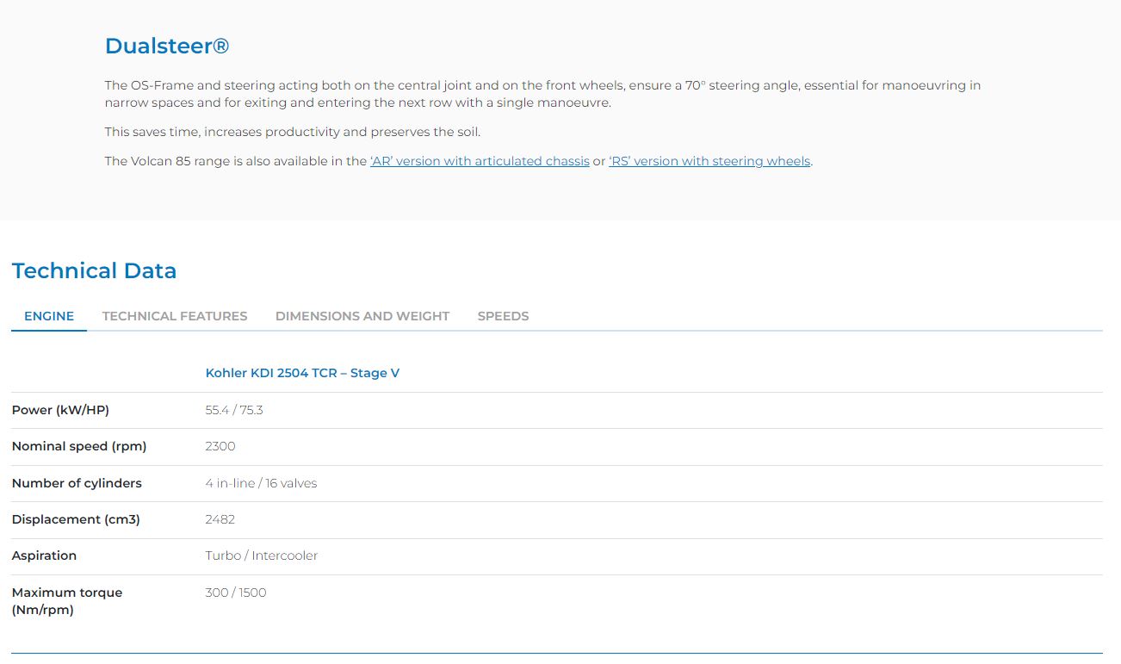Viewport: 1121px width, 664px height.
Task: Click the 300 / 1500 torque value
Action: pyautogui.click(x=236, y=593)
